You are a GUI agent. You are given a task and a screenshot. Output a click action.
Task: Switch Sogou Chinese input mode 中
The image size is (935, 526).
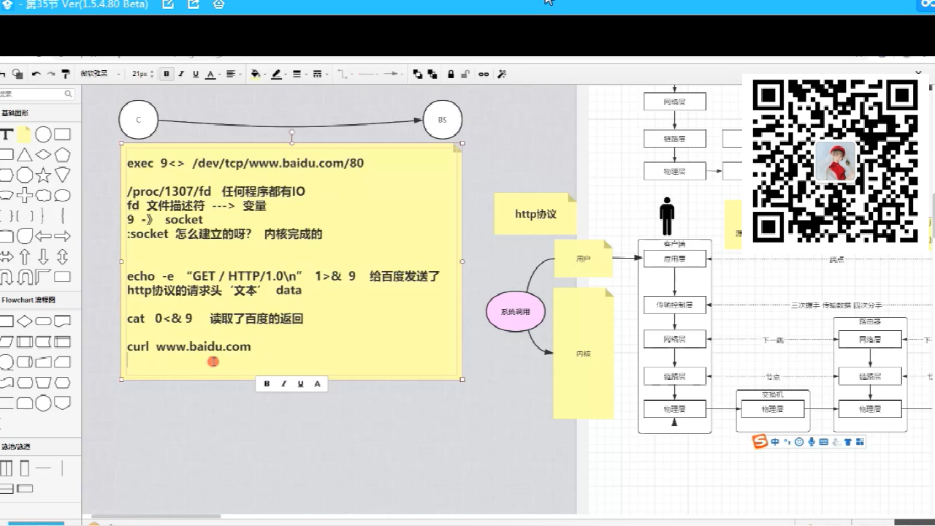775,441
